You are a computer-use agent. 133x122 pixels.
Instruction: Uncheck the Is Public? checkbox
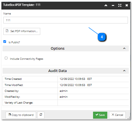[5, 42]
